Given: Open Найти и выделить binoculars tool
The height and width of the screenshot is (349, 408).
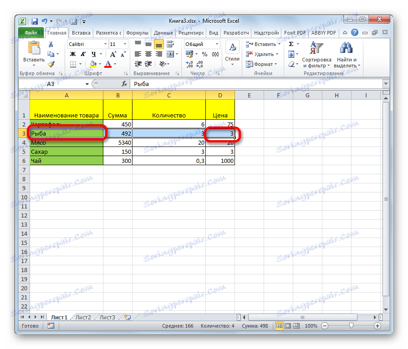Looking at the screenshot, I should point(347,55).
